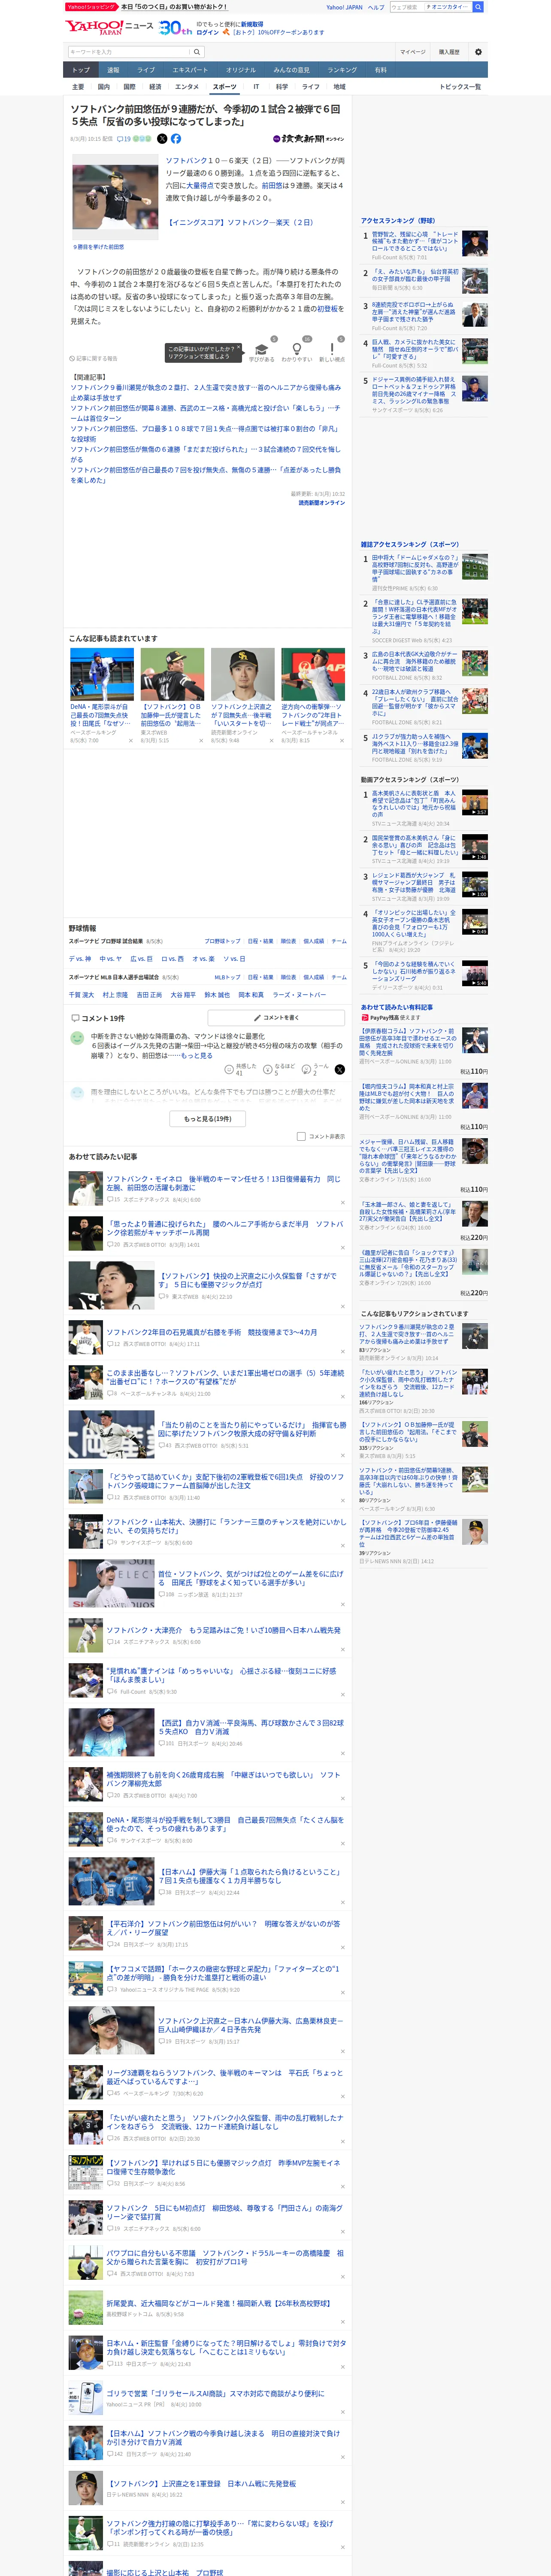
Task: Click the キーワードを入力 search field
Action: (129, 52)
